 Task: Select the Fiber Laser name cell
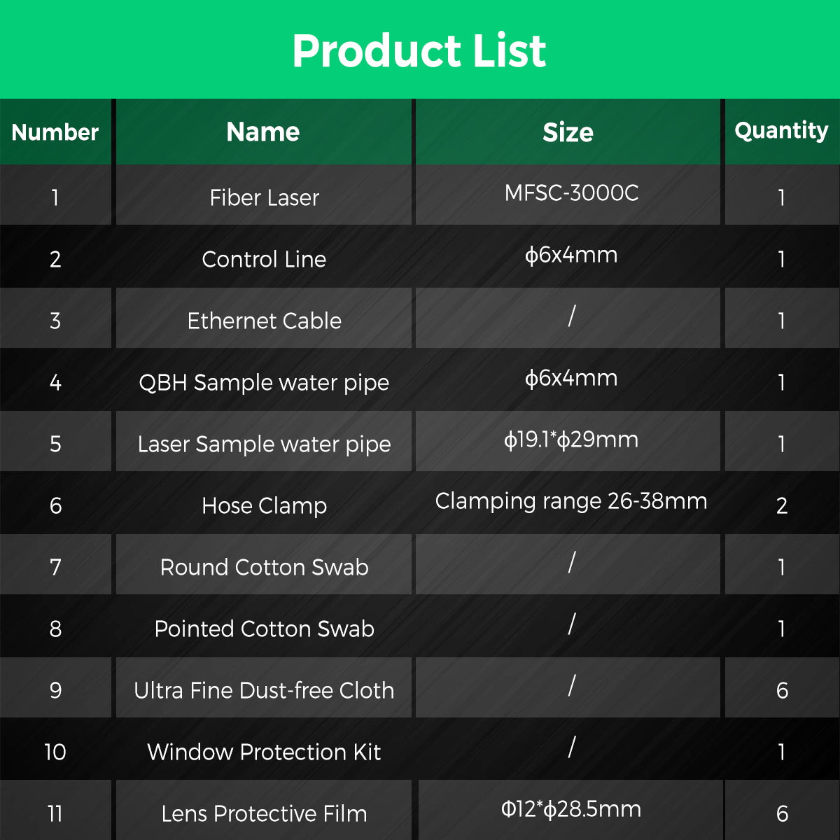pos(264,198)
